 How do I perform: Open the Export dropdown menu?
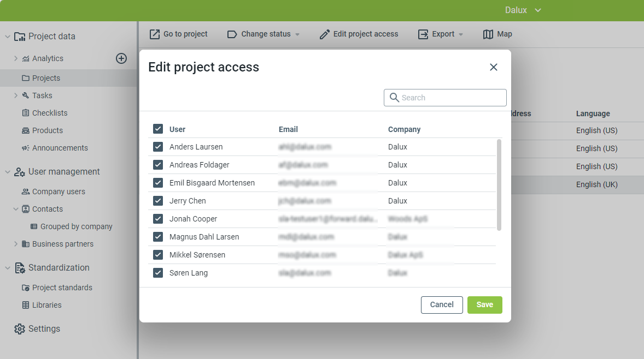[x=441, y=34]
